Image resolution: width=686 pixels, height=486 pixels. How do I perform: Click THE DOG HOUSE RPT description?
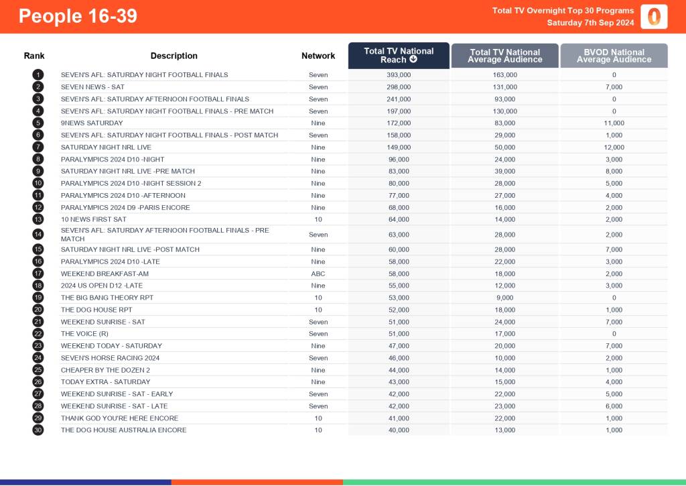pyautogui.click(x=96, y=310)
